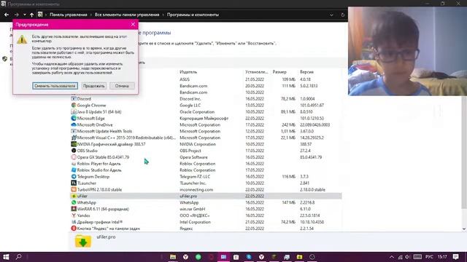The width and height of the screenshot is (467, 262).
Task: Click the Opera GX Stable icon
Action: tap(74, 157)
